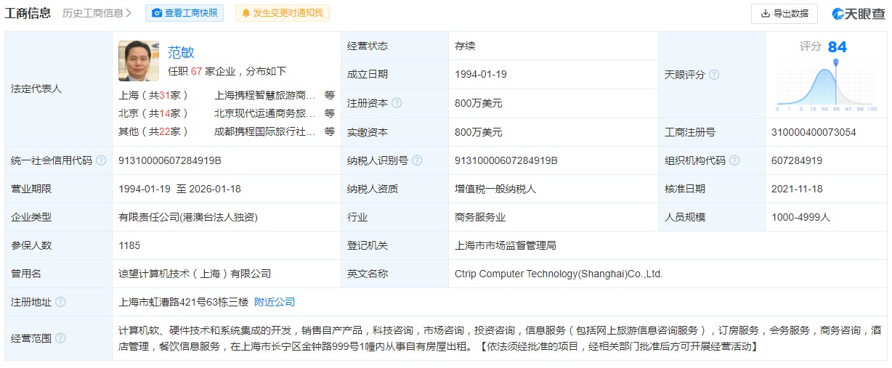Click 任职 67 家企业 text

pyautogui.click(x=227, y=71)
